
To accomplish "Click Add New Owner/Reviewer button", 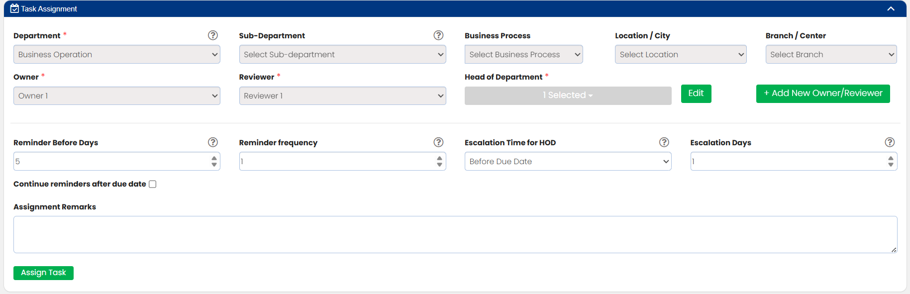I will 823,94.
